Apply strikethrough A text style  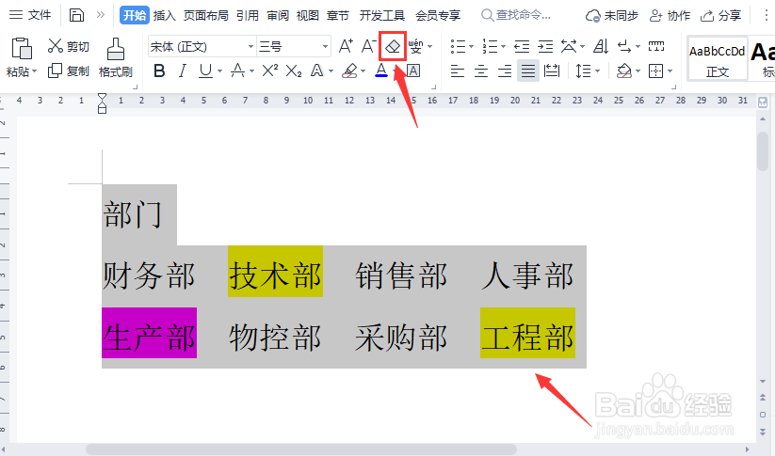coord(237,71)
